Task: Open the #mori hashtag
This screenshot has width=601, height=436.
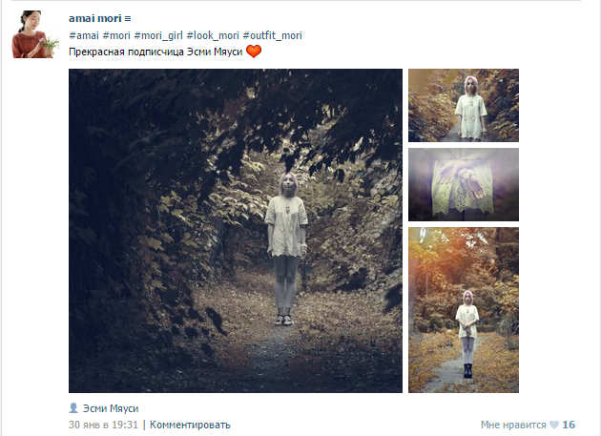Action: click(x=116, y=35)
